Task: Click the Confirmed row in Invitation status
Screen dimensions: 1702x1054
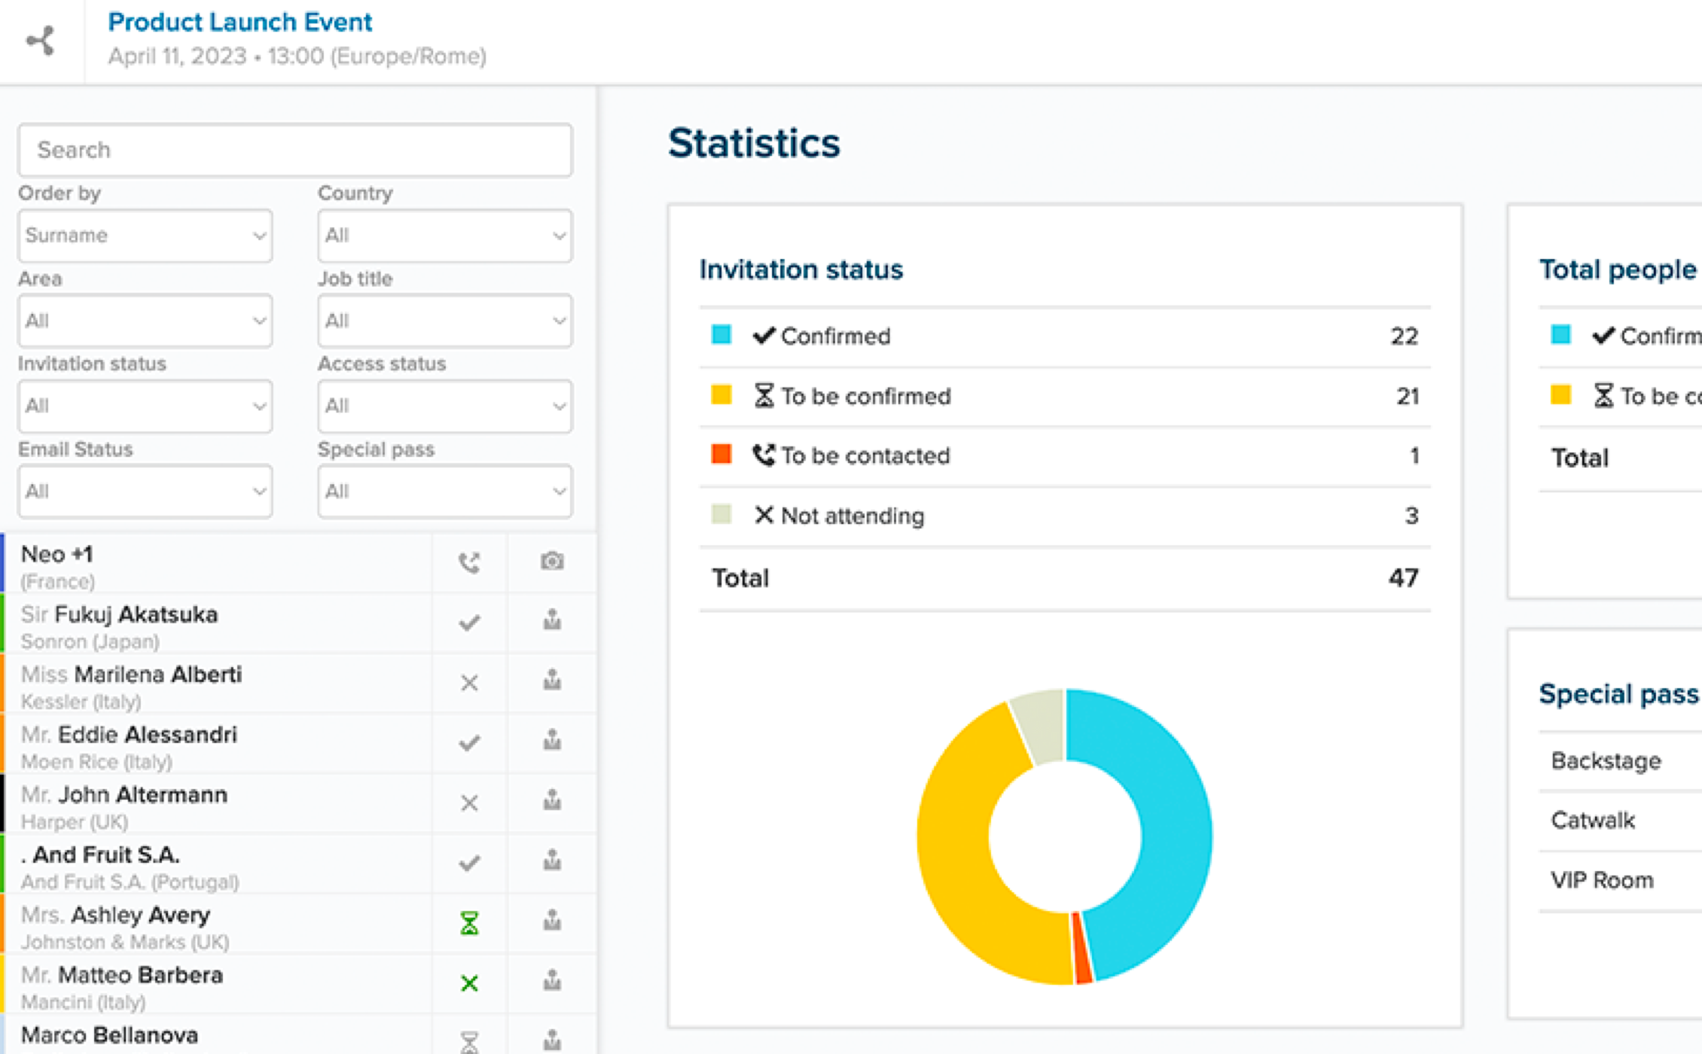Action: point(1065,337)
